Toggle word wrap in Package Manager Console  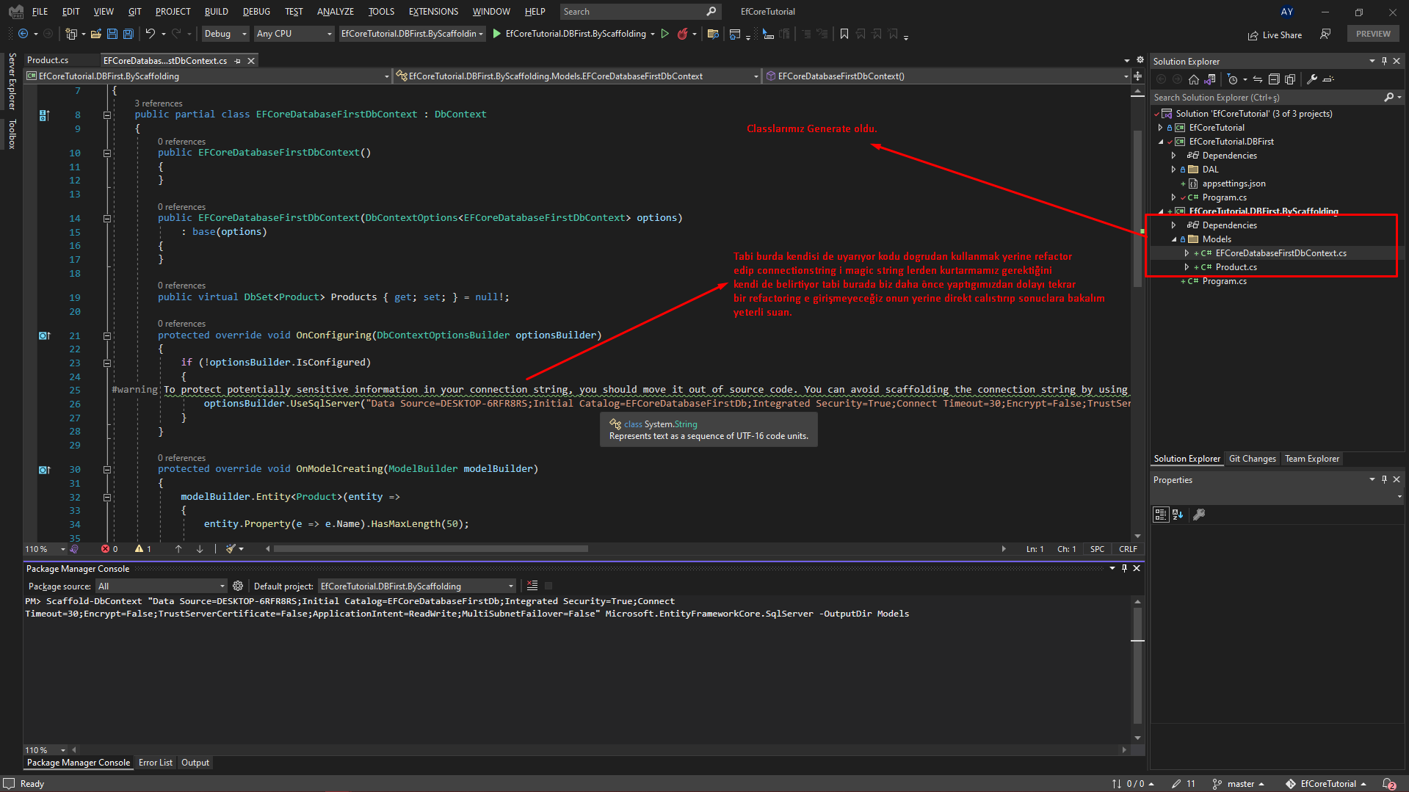[x=548, y=586]
